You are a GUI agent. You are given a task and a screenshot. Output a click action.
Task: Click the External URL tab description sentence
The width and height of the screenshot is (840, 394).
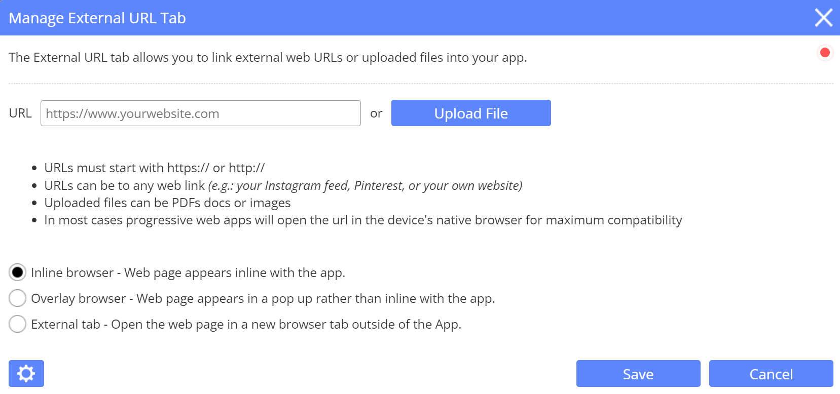coord(268,58)
